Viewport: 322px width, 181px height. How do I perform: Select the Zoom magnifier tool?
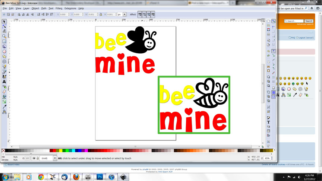(x=4, y=36)
